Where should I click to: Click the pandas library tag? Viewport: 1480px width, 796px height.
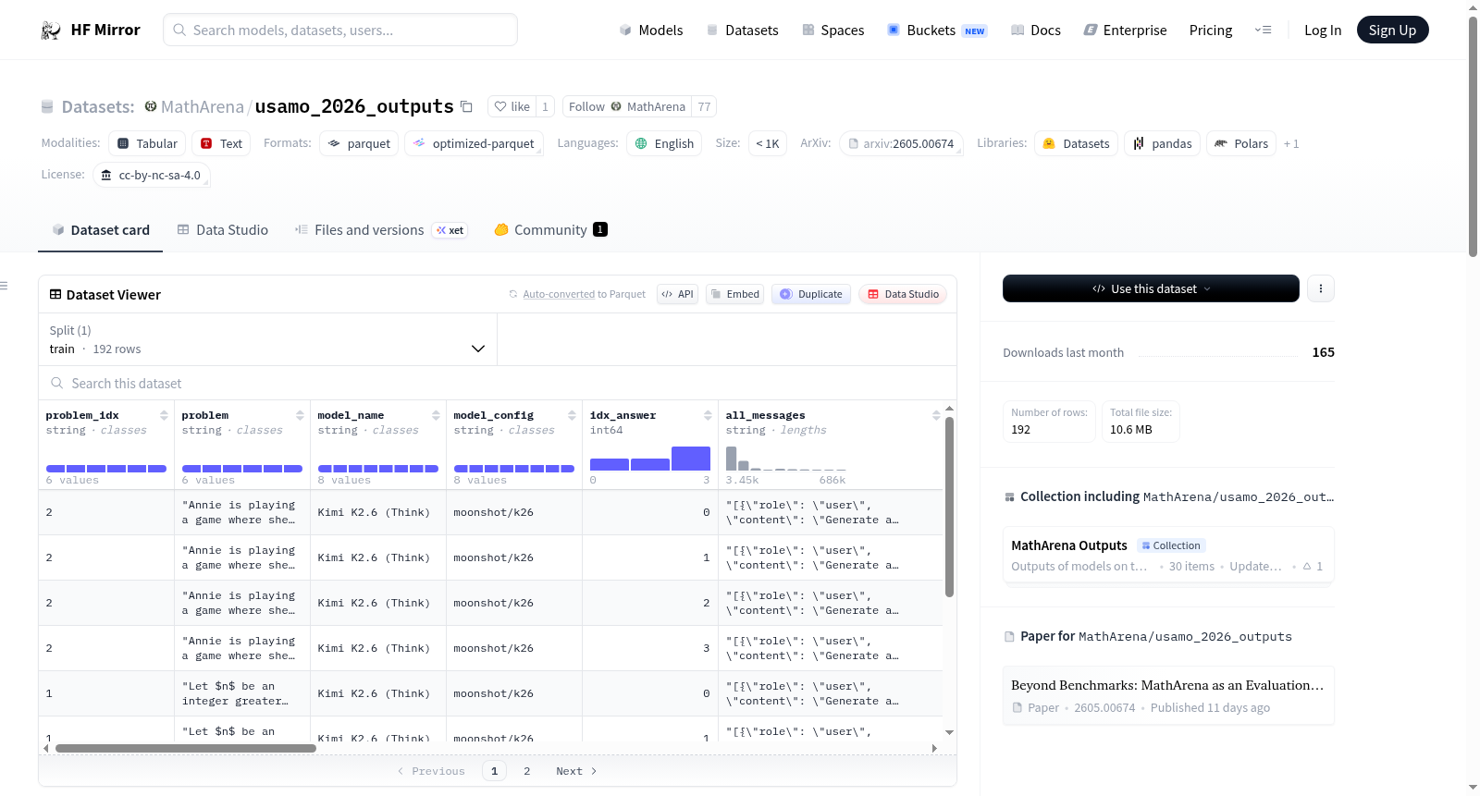click(1163, 143)
